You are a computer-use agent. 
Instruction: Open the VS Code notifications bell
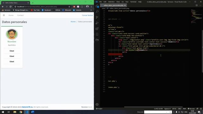pyautogui.click(x=201, y=109)
